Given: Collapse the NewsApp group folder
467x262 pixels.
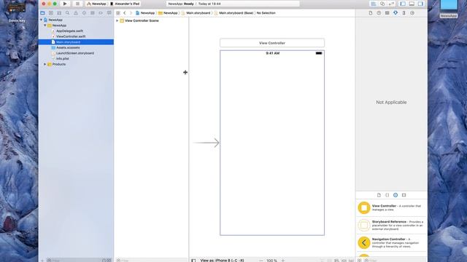Looking at the screenshot, I should (45, 25).
